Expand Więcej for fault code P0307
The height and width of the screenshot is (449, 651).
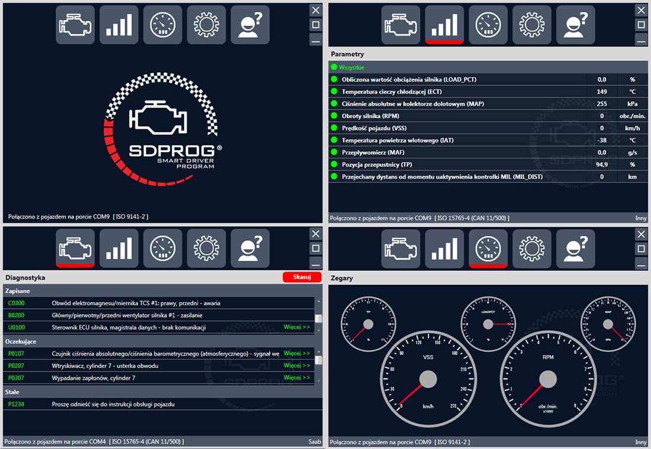(297, 377)
